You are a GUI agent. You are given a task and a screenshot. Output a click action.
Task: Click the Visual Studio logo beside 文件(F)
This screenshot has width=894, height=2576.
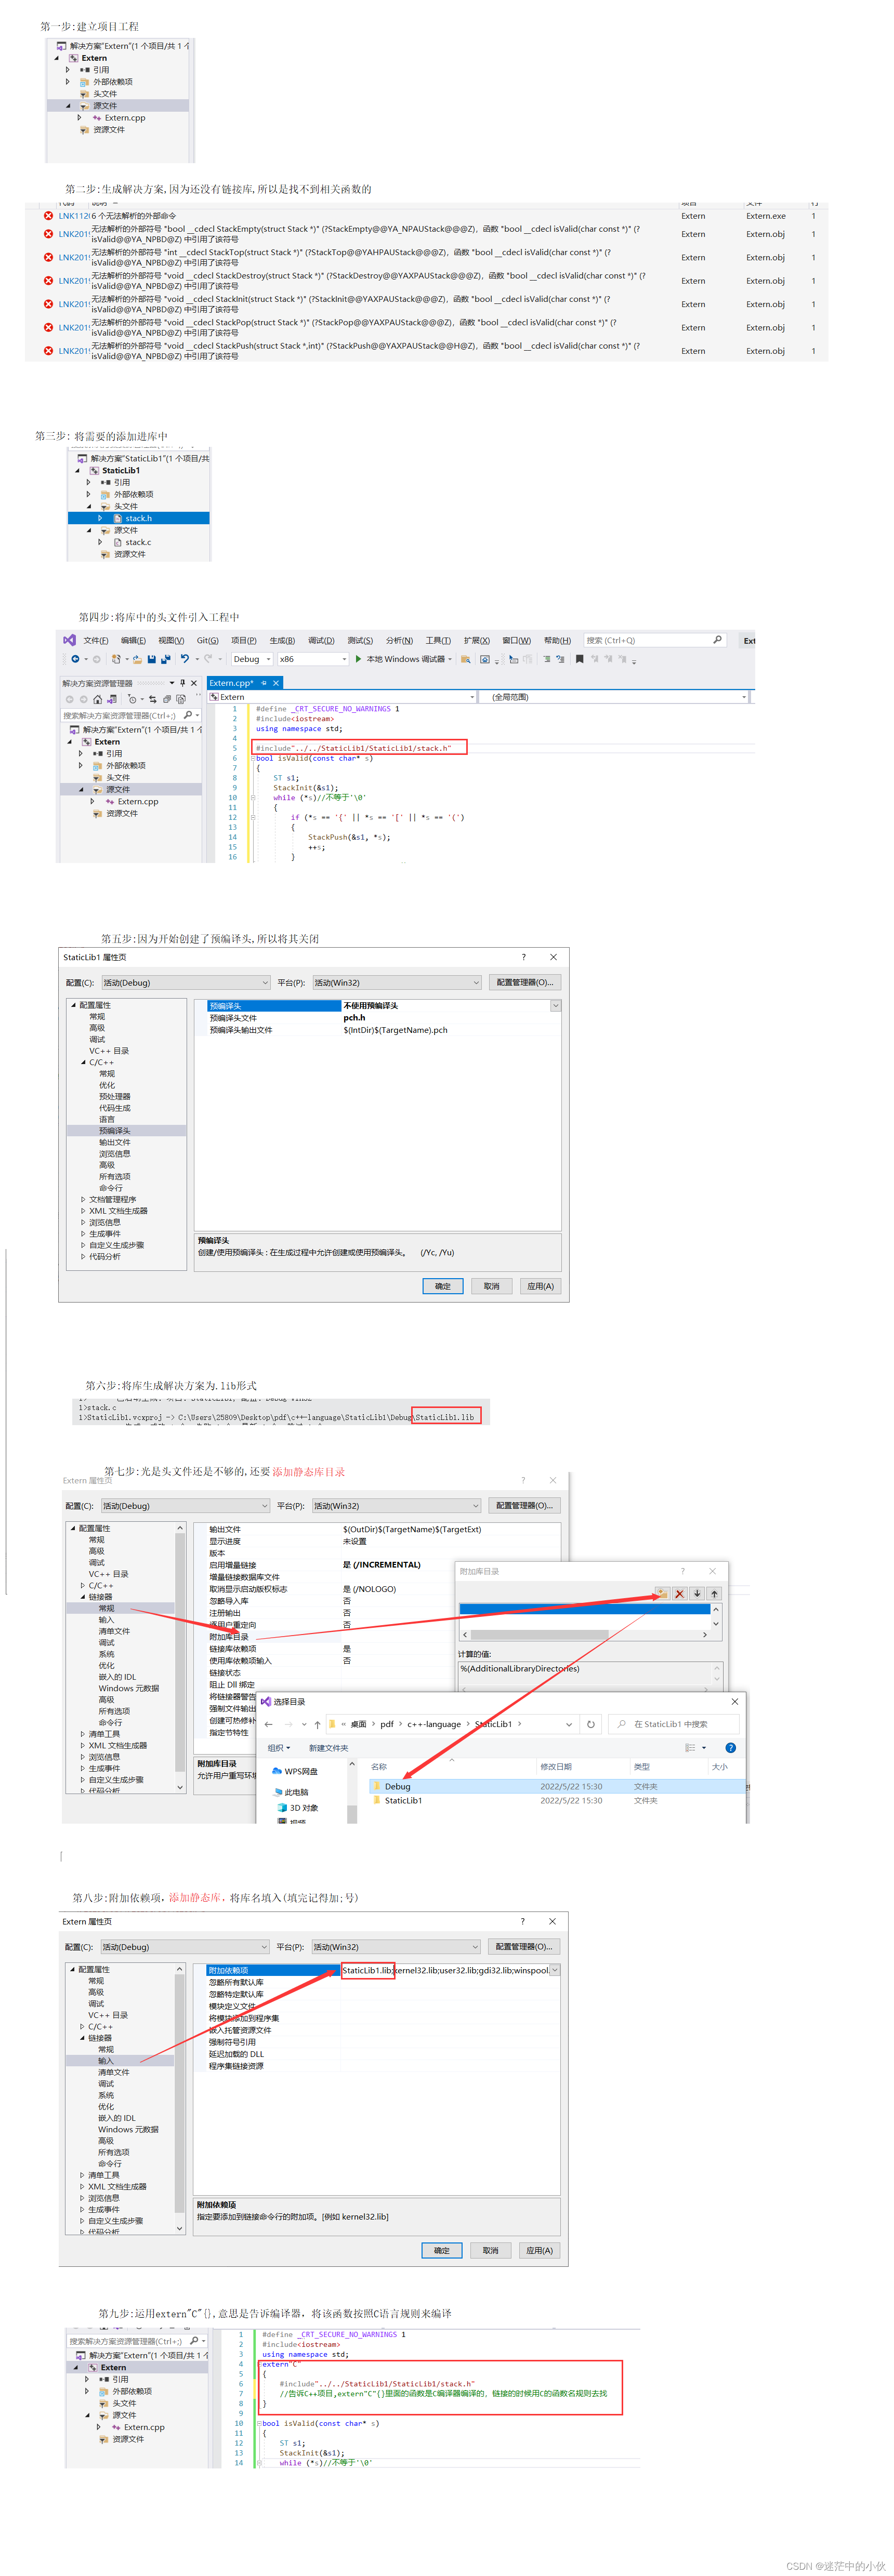(69, 640)
